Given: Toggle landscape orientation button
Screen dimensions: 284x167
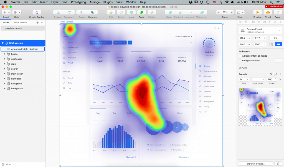Looking at the screenshot, I should (278, 44).
